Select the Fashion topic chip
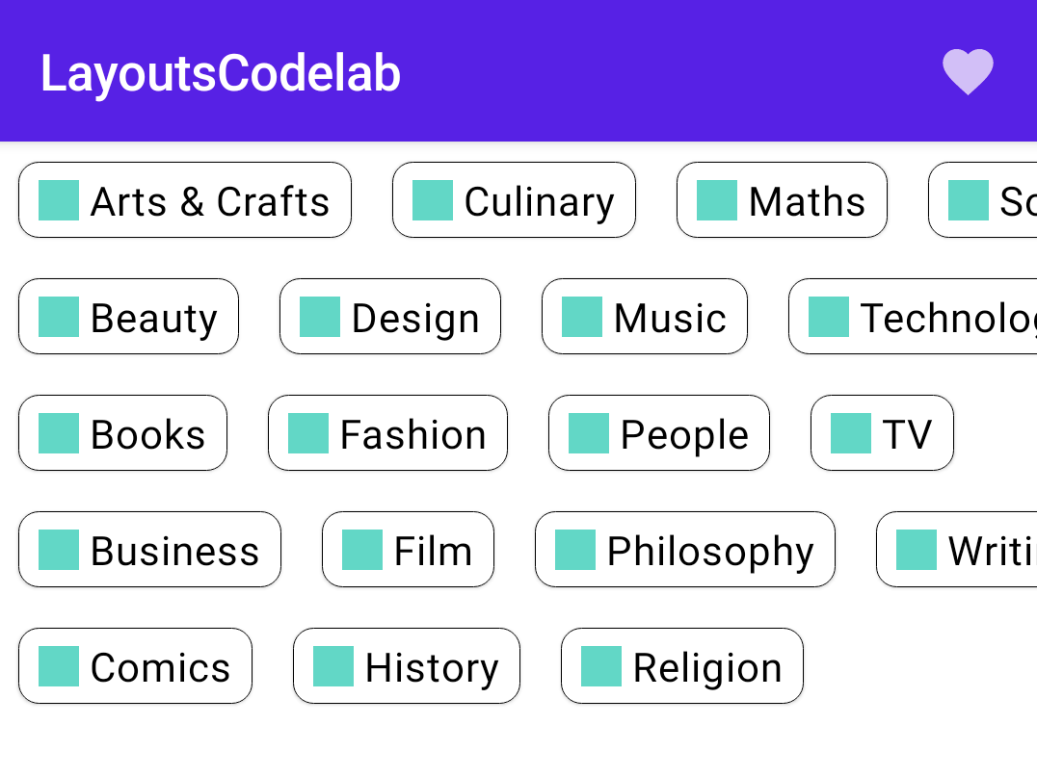The height and width of the screenshot is (776, 1037). click(387, 433)
